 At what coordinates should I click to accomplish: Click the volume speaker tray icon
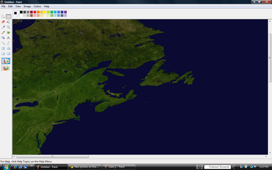click(255, 167)
